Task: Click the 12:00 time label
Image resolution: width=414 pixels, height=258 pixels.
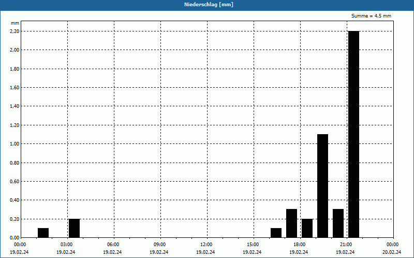Action: (x=206, y=245)
